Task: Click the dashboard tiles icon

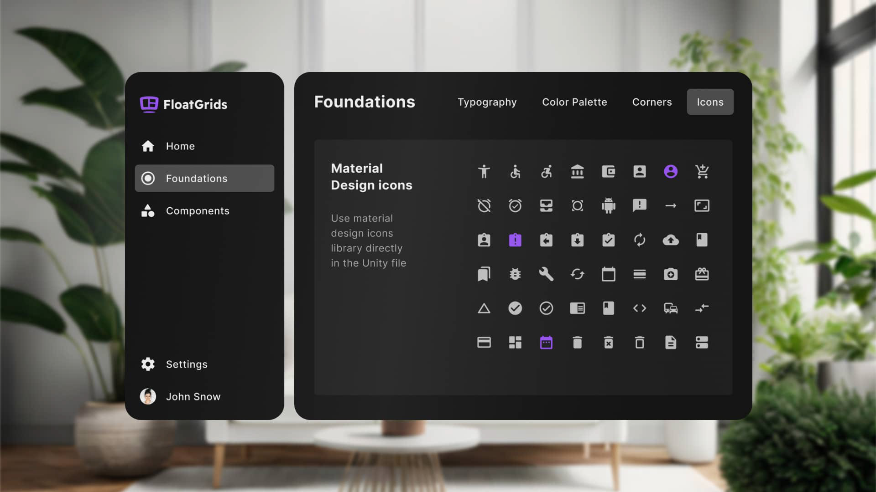Action: (x=515, y=343)
